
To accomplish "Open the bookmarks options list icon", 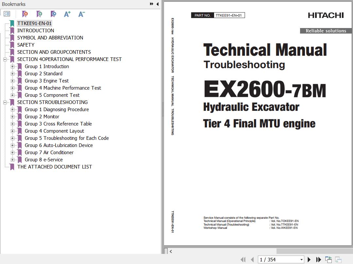I will point(7,14).
